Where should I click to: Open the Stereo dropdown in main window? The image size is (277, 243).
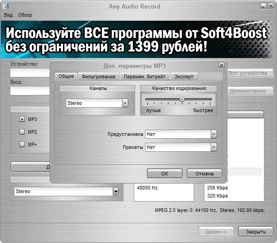pyautogui.click(x=116, y=191)
